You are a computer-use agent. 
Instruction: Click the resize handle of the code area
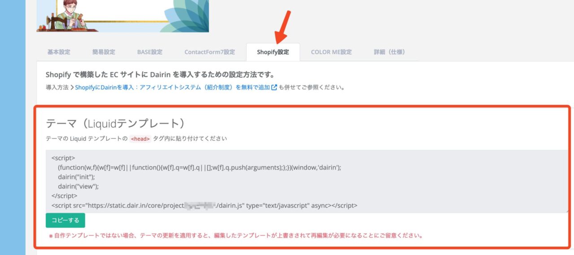coord(567,211)
